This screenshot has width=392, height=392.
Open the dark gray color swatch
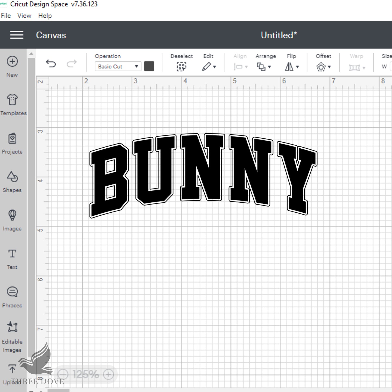[x=149, y=66]
